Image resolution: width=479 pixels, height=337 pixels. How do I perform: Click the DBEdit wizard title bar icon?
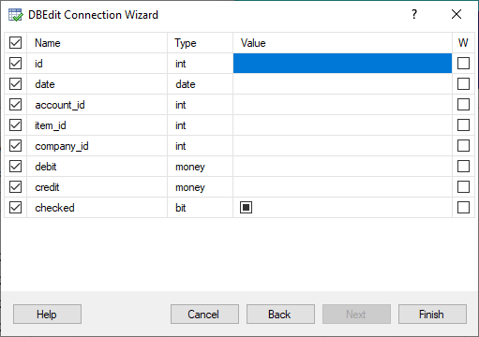[16, 15]
